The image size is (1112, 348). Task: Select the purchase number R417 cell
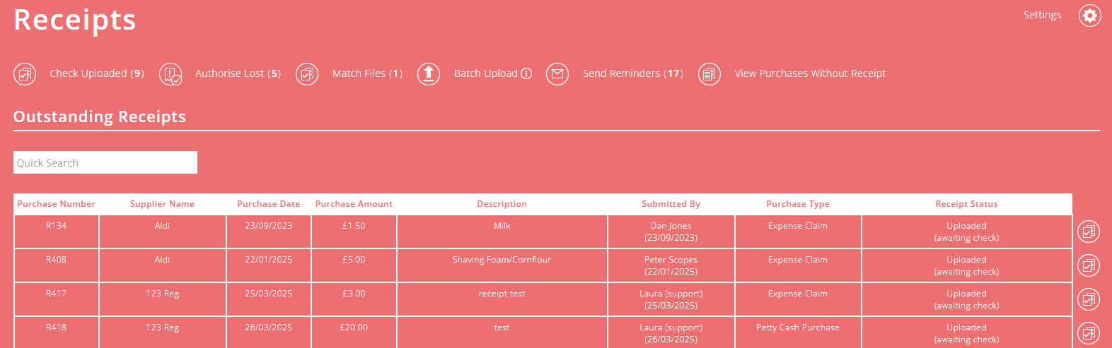(x=57, y=299)
